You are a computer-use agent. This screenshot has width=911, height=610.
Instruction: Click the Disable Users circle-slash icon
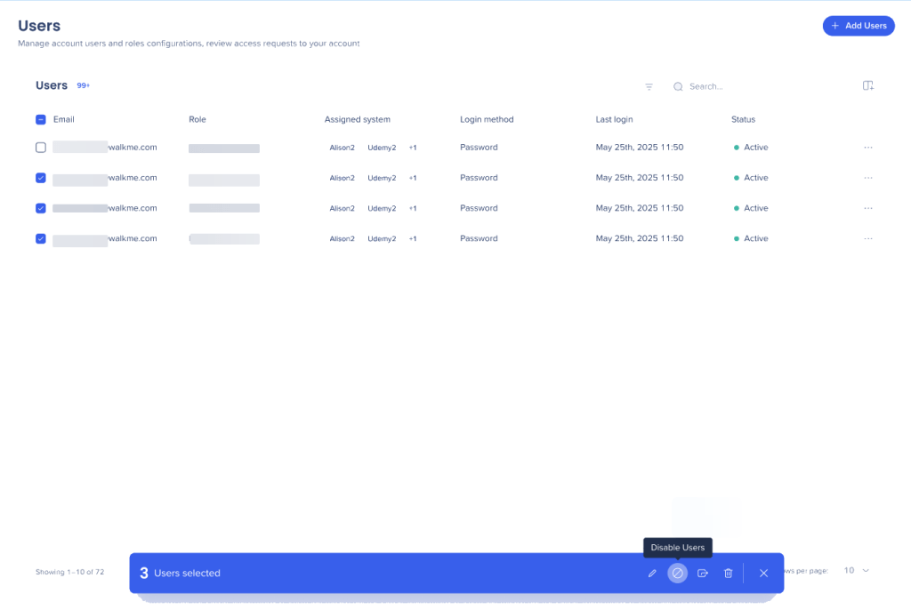(x=677, y=574)
